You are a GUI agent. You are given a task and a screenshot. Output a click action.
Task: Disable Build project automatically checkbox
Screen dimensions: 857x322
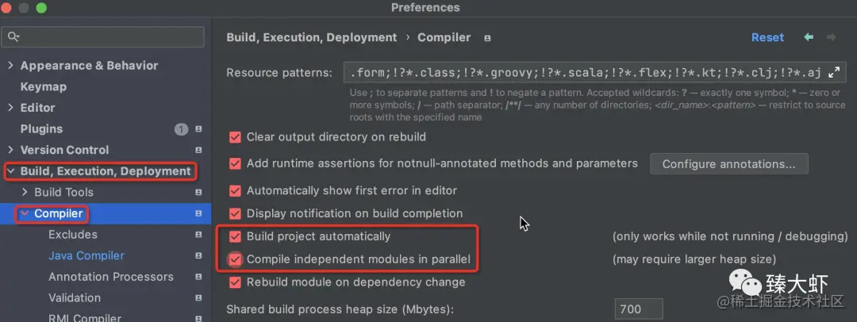pos(235,236)
